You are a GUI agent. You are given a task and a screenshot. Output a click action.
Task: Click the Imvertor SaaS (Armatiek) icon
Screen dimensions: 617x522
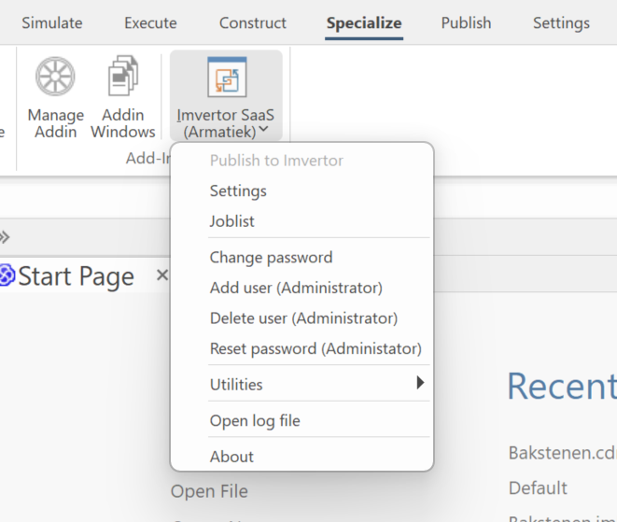click(226, 78)
